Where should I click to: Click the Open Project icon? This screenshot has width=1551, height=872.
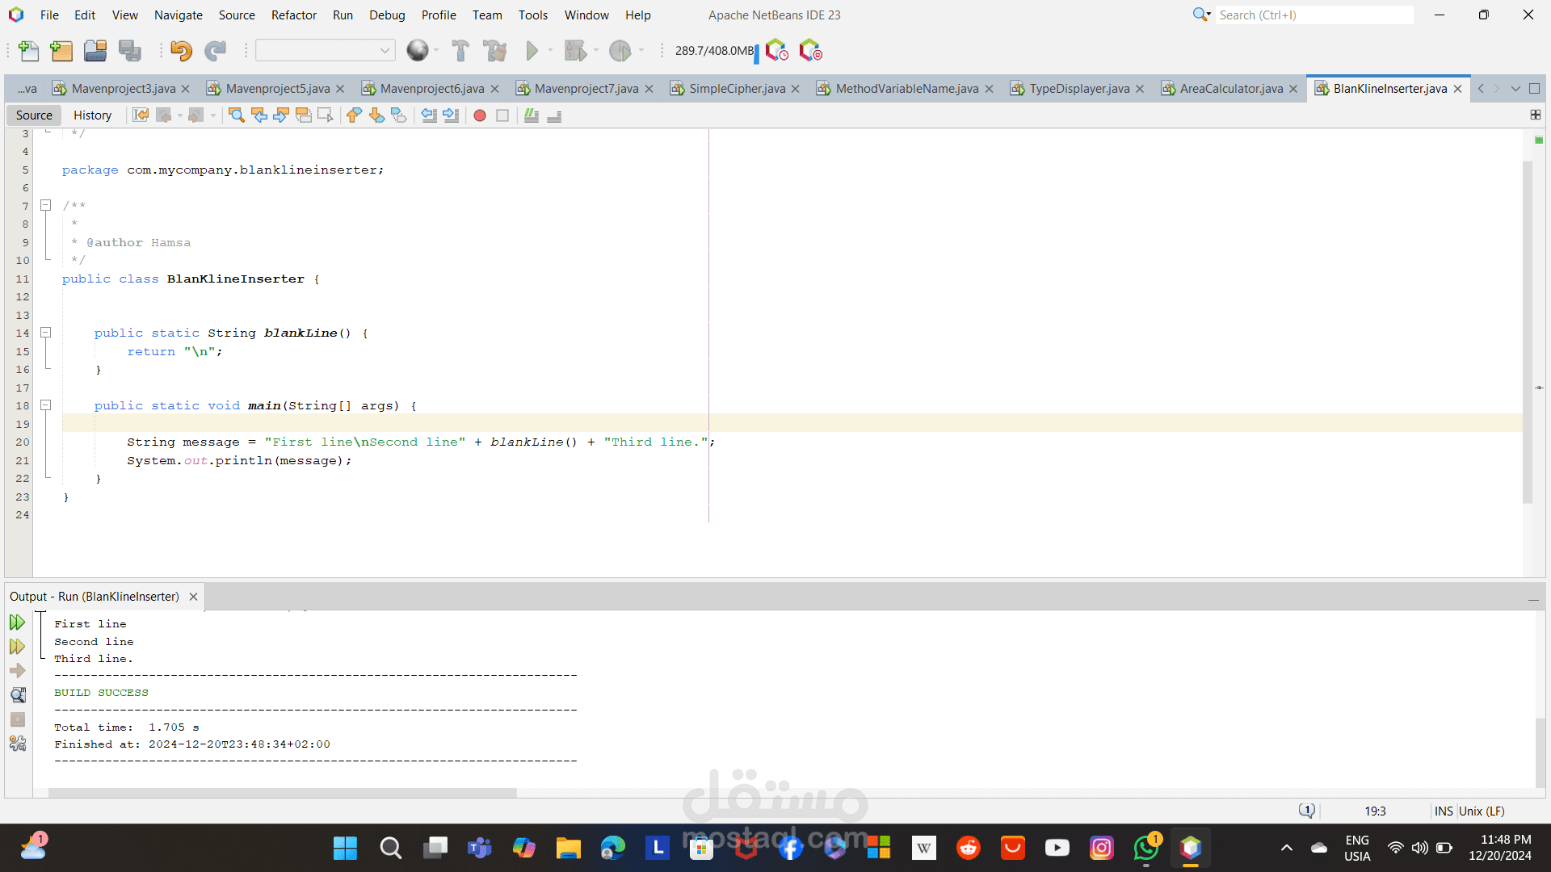(95, 51)
